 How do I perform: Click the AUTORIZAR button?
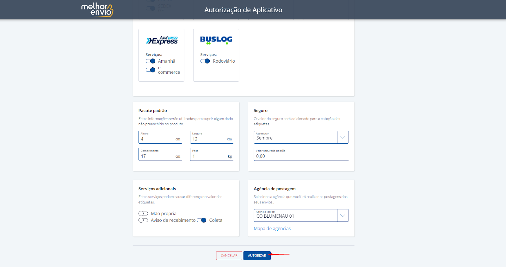click(x=257, y=256)
